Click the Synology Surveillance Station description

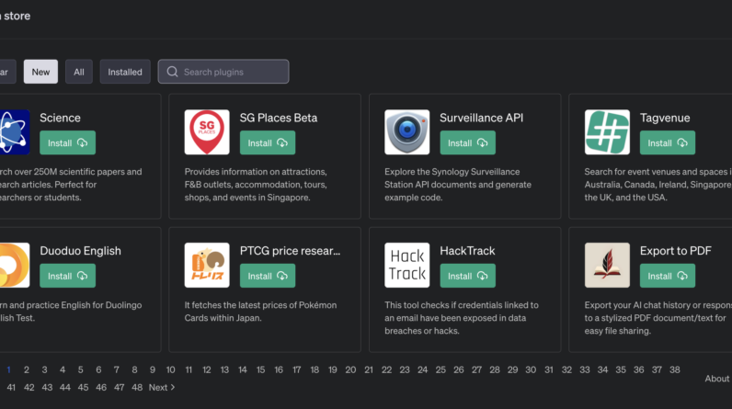(x=458, y=185)
